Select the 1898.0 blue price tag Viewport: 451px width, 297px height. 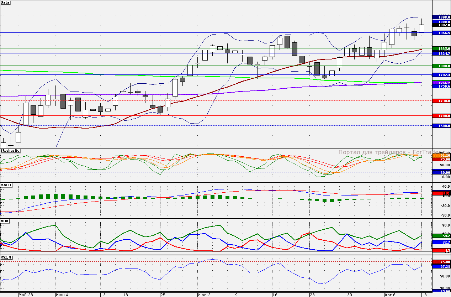441,17
